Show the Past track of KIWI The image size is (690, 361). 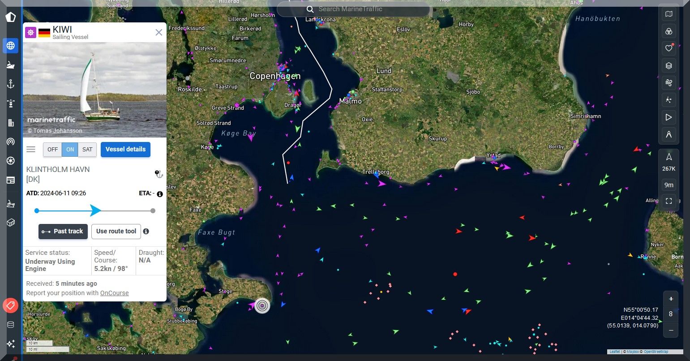pos(63,232)
